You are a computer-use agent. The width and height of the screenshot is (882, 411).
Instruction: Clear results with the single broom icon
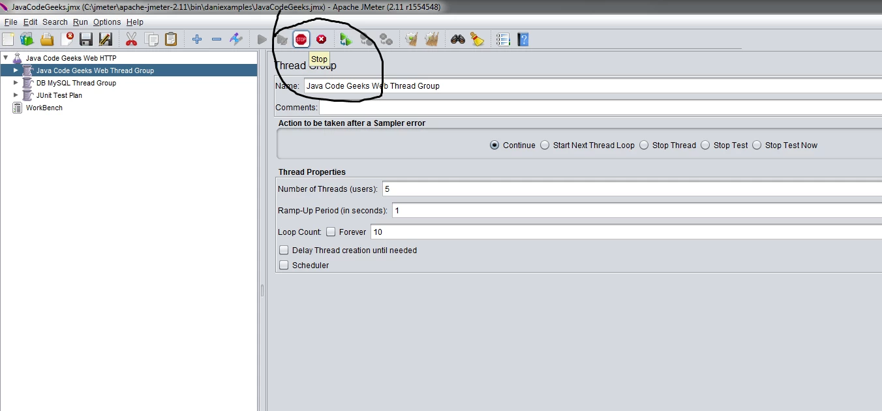coord(411,39)
